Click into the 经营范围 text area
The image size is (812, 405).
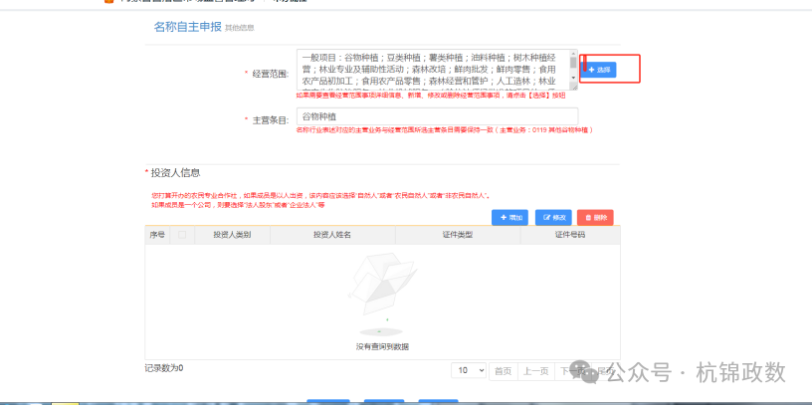click(x=433, y=70)
